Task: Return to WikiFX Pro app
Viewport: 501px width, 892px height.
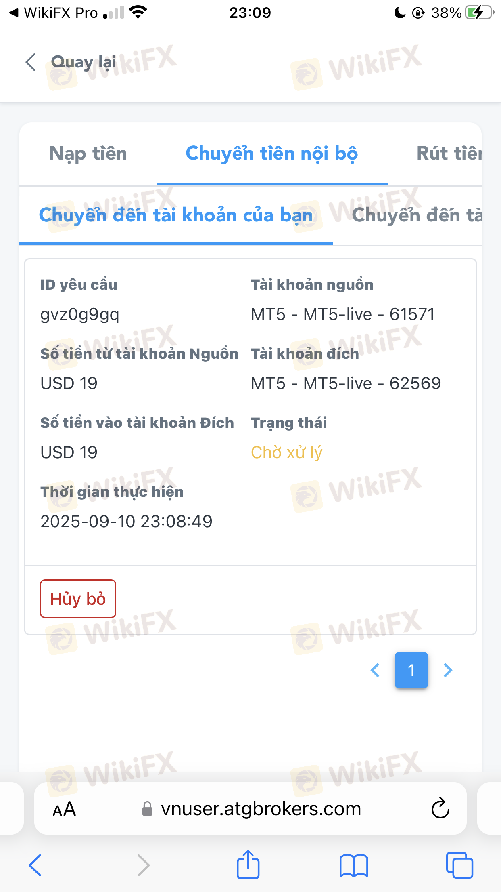Action: click(54, 13)
